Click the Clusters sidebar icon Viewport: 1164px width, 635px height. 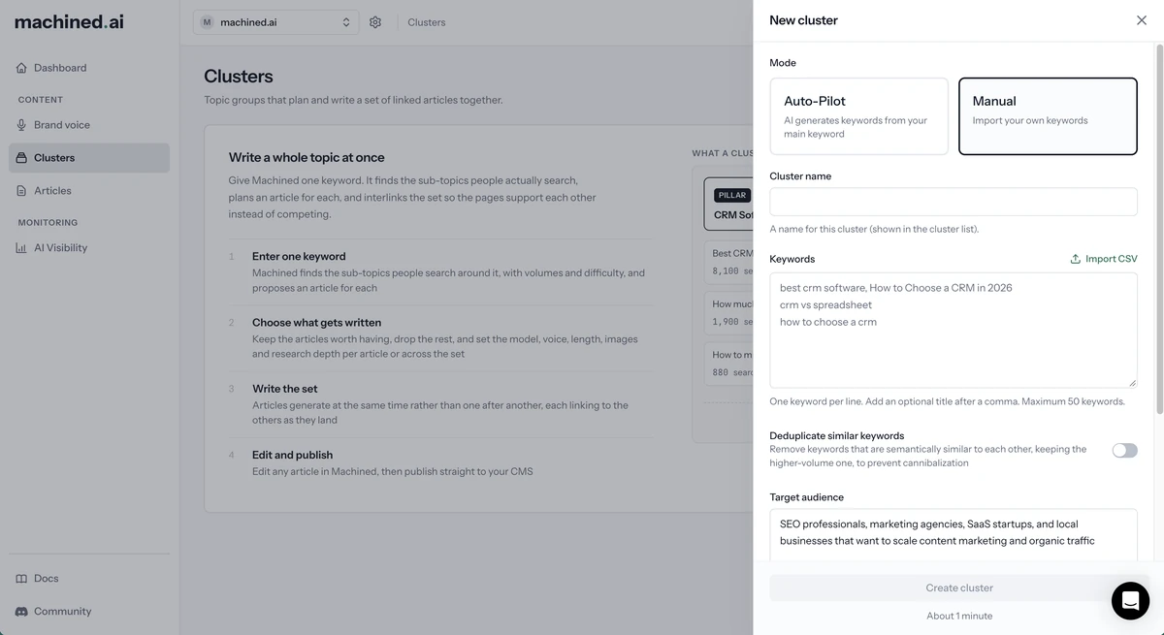pos(21,158)
